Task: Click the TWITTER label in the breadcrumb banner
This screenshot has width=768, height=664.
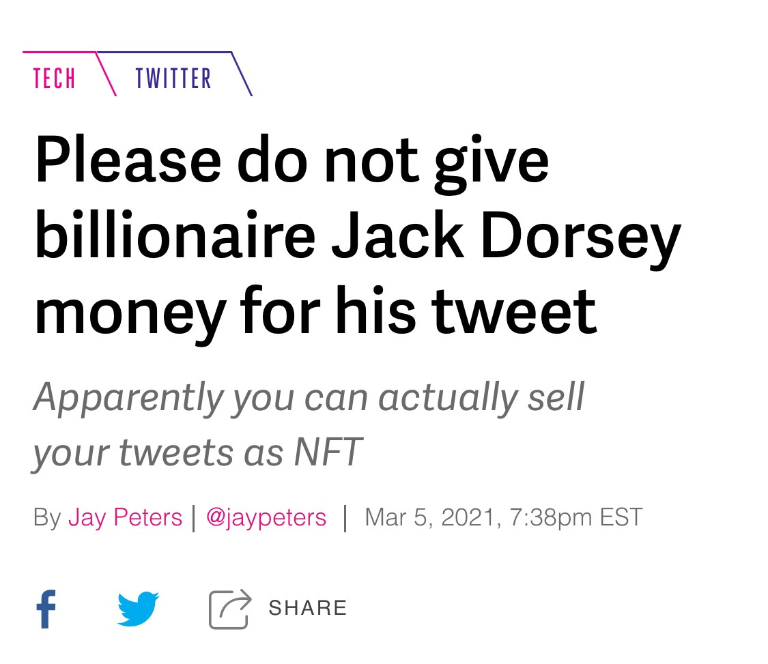Action: (174, 78)
